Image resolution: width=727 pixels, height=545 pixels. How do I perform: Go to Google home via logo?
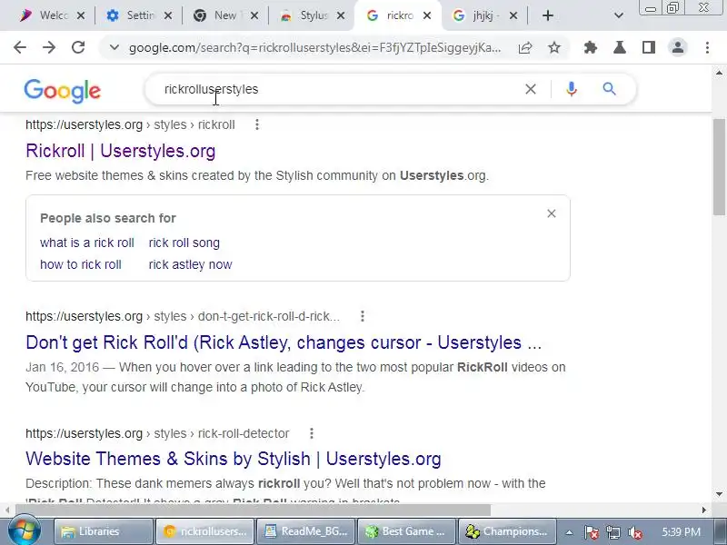[62, 91]
